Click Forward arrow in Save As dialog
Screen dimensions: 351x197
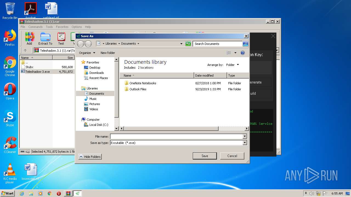(x=88, y=44)
